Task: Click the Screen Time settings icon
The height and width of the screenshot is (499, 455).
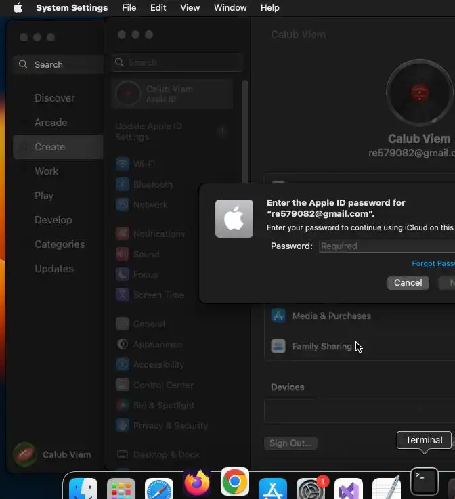Action: tap(123, 295)
